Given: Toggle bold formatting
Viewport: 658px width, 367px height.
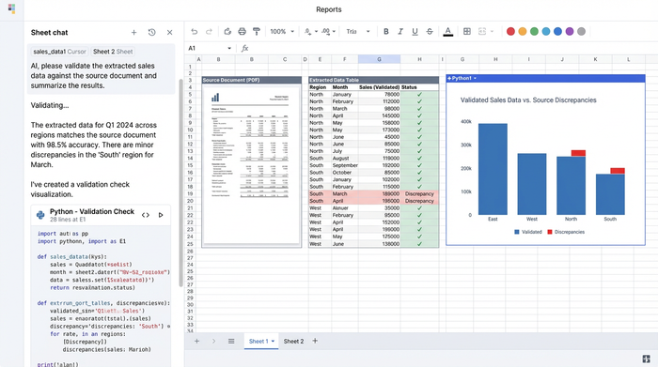Looking at the screenshot, I should pos(386,31).
